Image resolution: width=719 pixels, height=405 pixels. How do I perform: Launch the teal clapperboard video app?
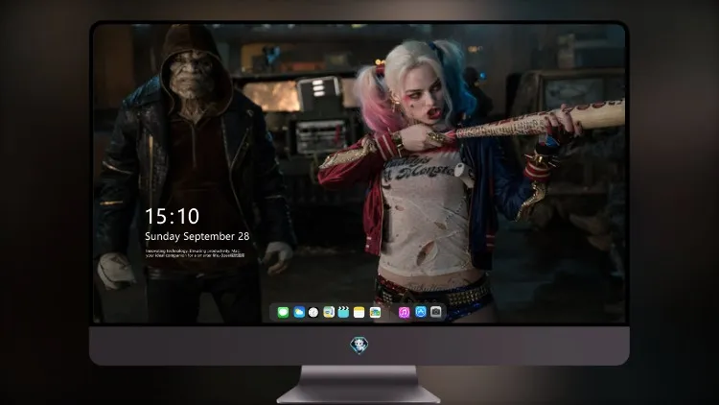343,313
